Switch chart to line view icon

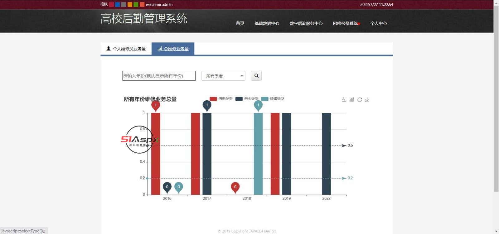[x=344, y=100]
